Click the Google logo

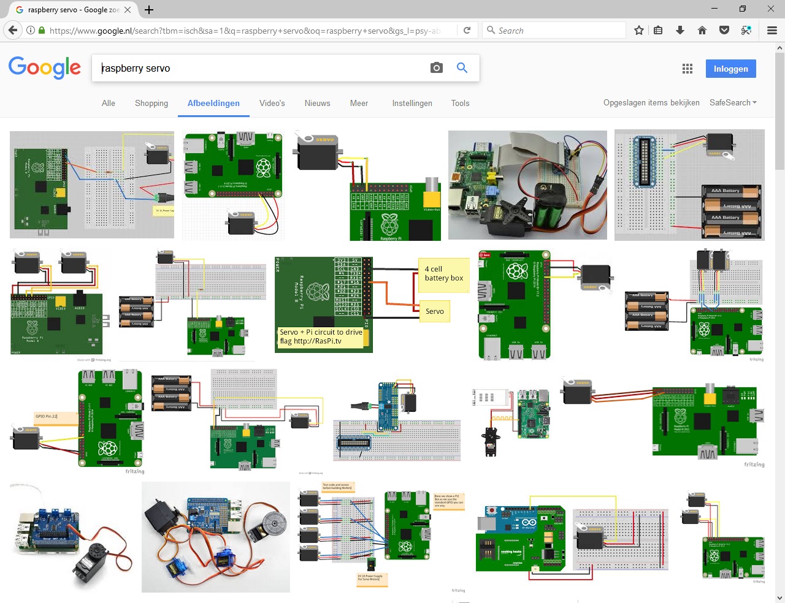44,67
